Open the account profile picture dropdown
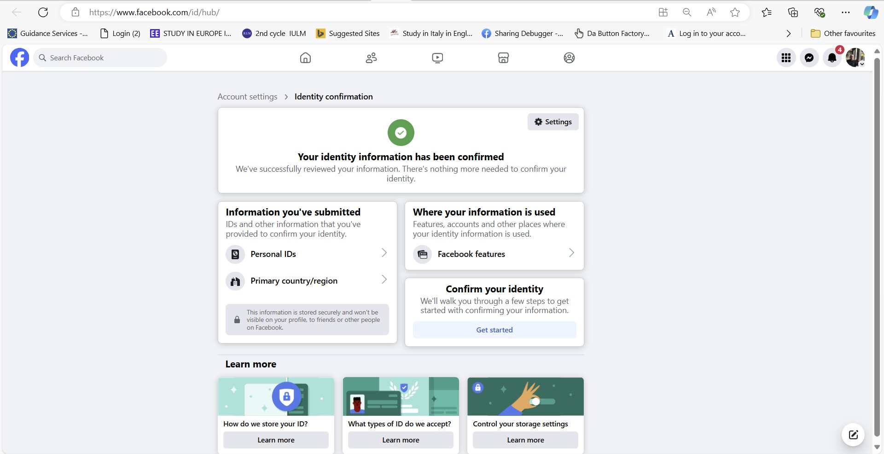 (x=855, y=58)
